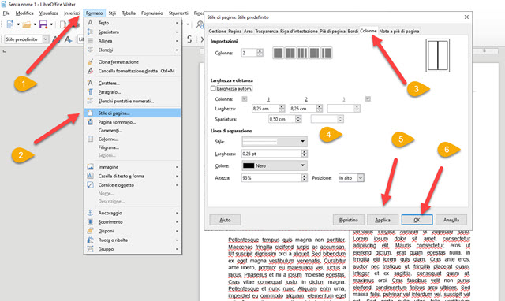Select the wide-left narrow-right columns preset

(314, 53)
